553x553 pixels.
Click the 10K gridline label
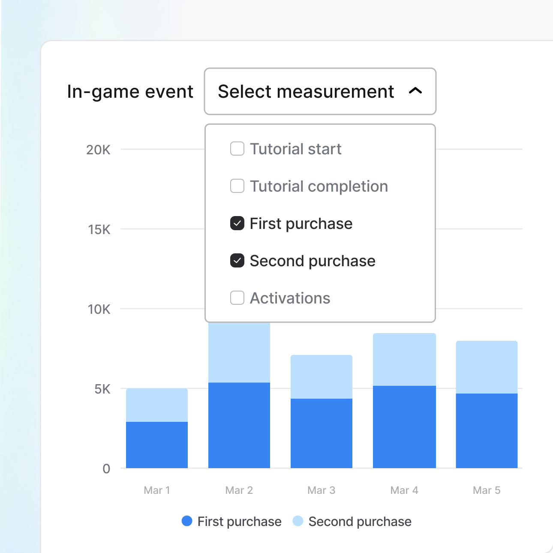click(x=99, y=310)
